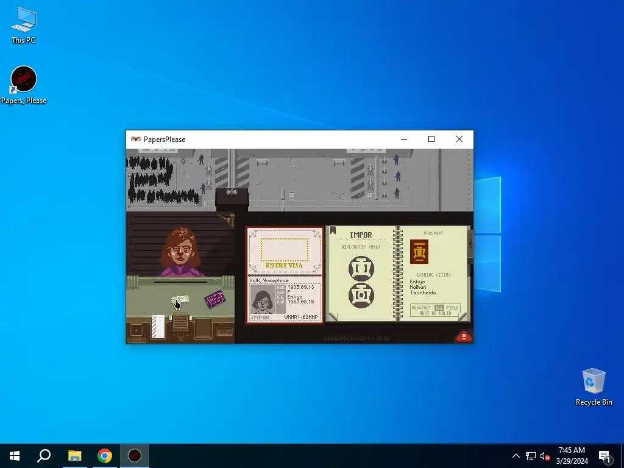Click Enkyo in rulebook issuing cities list
624x468 pixels.
[x=417, y=282]
